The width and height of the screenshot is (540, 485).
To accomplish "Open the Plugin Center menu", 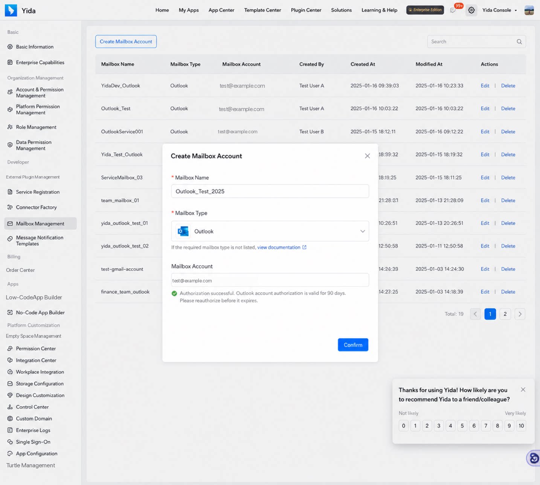I will [x=306, y=10].
